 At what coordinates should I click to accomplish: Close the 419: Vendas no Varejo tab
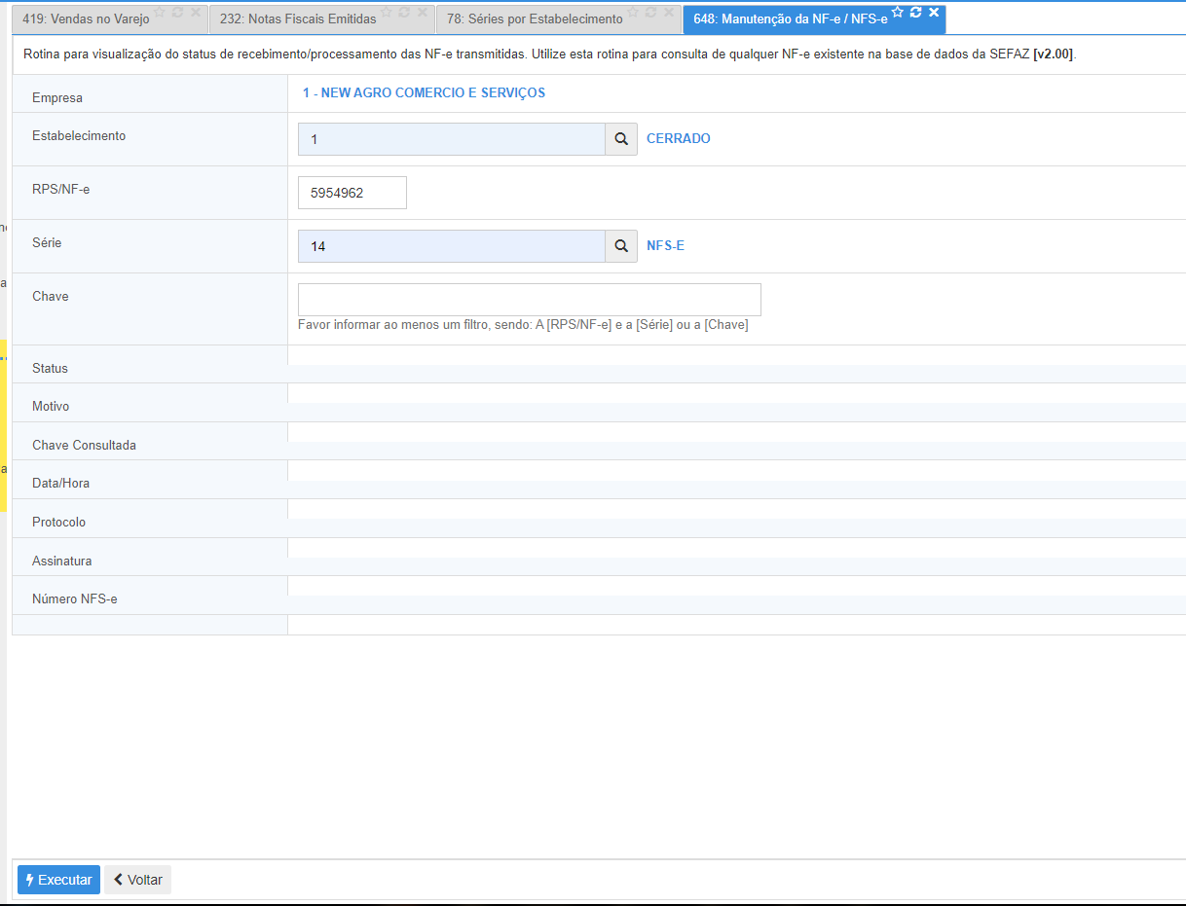[x=195, y=13]
